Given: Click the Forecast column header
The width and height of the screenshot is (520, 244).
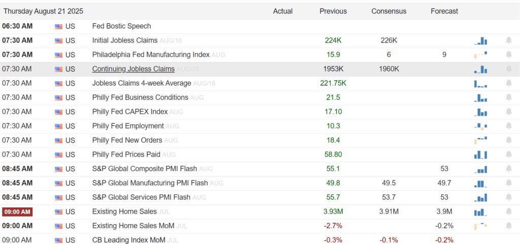Looking at the screenshot, I should coord(444,11).
